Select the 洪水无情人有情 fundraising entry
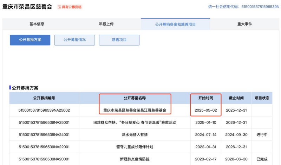This screenshot has width=281, height=165. tap(135, 134)
